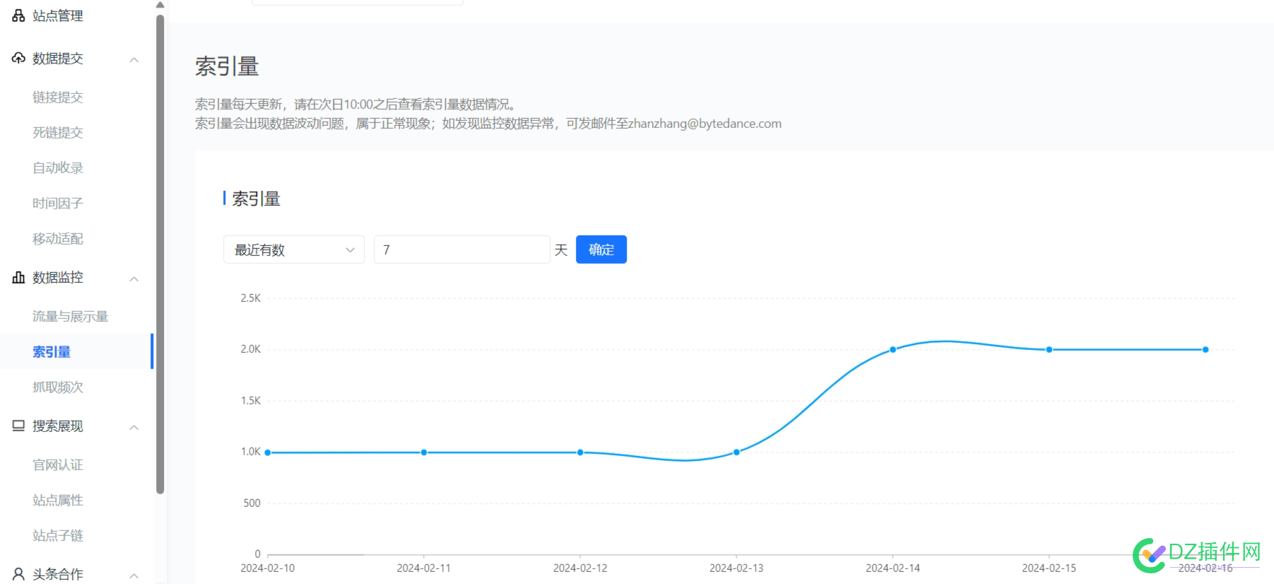The image size is (1274, 584).
Task: Click the 站点管理 sitemap icon
Action: coord(18,16)
